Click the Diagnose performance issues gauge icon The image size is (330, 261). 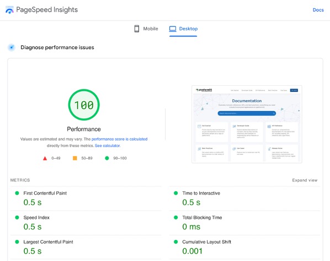[x=12, y=48]
